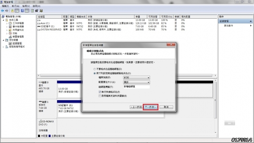Click the 服務與應用程式 icon in tree
Viewport: 254px width, 143px height.
tap(7, 47)
